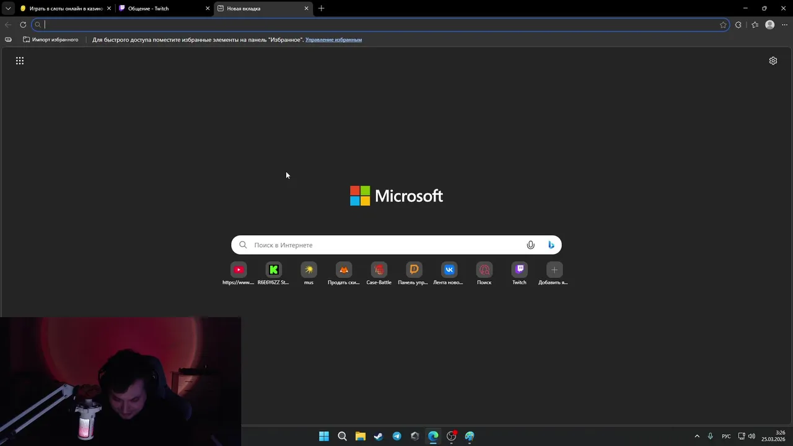Expand the system tray hidden icons
Image resolution: width=793 pixels, height=446 pixels.
click(697, 436)
